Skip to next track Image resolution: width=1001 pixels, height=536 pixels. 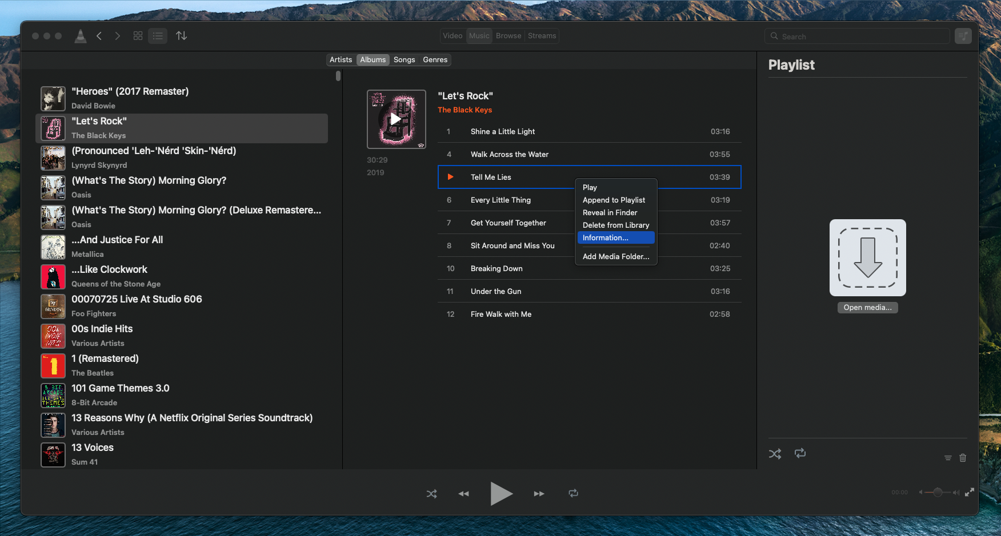pos(539,494)
